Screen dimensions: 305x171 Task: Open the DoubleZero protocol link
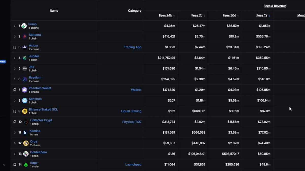[39, 152]
